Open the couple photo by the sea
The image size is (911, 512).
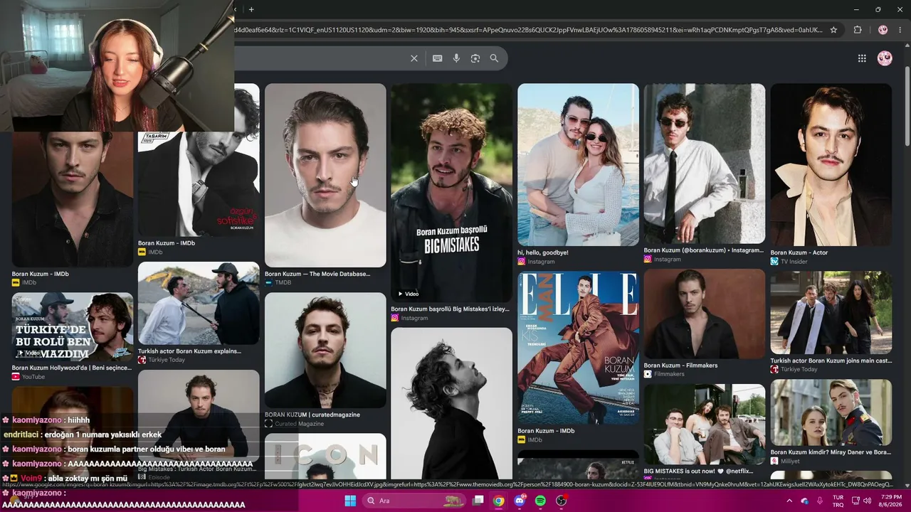578,165
